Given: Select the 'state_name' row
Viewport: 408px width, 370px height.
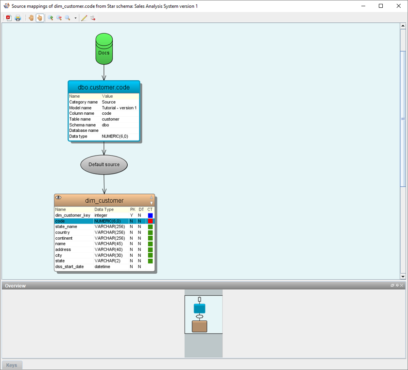Looking at the screenshot, I should pos(104,227).
